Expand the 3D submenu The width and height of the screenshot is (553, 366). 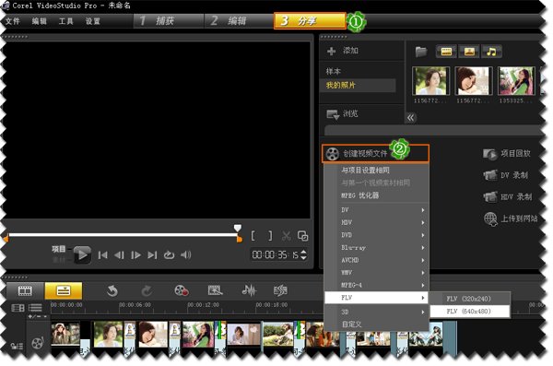point(376,312)
